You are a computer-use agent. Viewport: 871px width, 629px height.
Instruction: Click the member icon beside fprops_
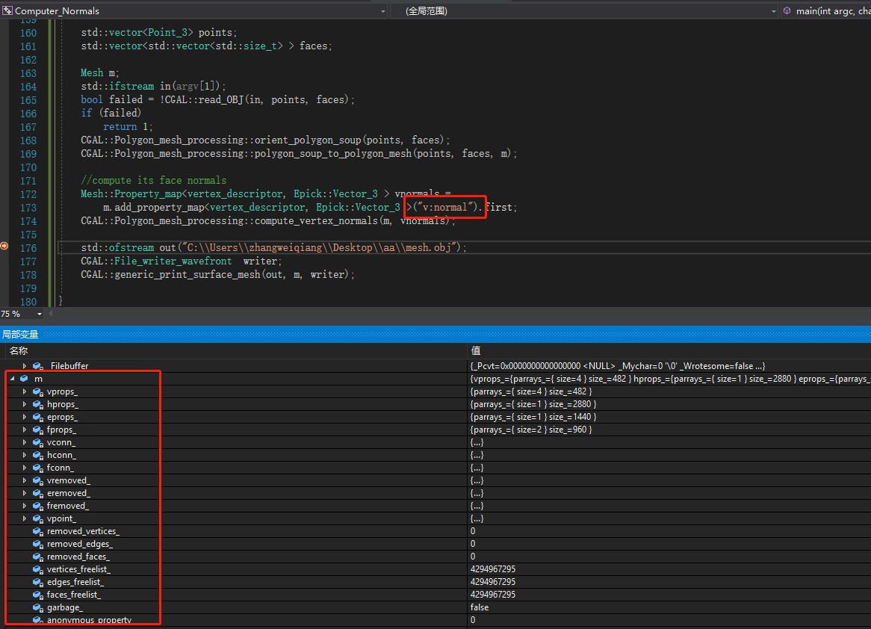pos(37,429)
